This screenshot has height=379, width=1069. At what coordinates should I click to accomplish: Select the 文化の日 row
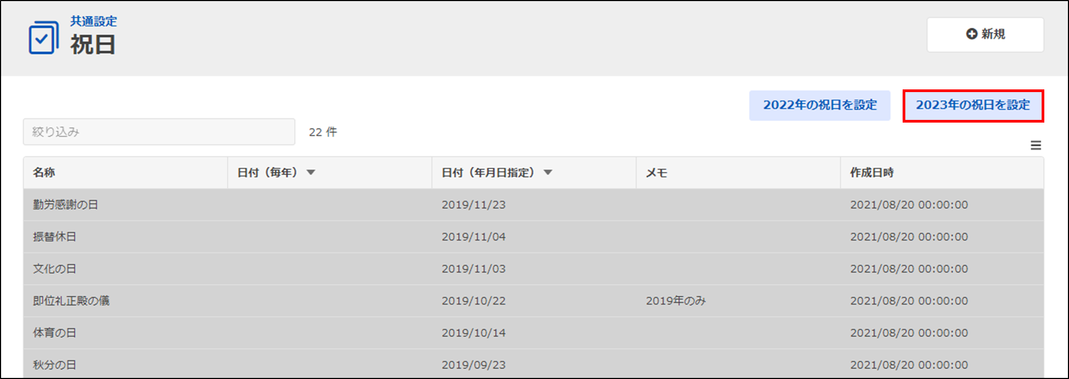click(x=55, y=269)
